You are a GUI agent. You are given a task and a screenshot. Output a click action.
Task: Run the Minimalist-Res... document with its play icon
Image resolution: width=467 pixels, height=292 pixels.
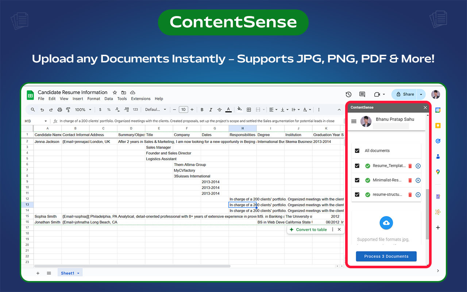click(x=418, y=180)
